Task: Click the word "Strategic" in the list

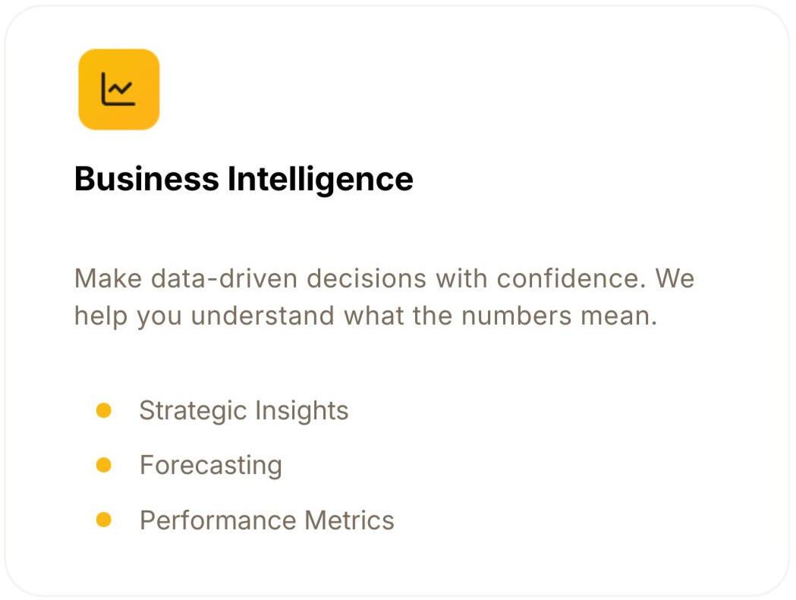Action: (x=193, y=410)
